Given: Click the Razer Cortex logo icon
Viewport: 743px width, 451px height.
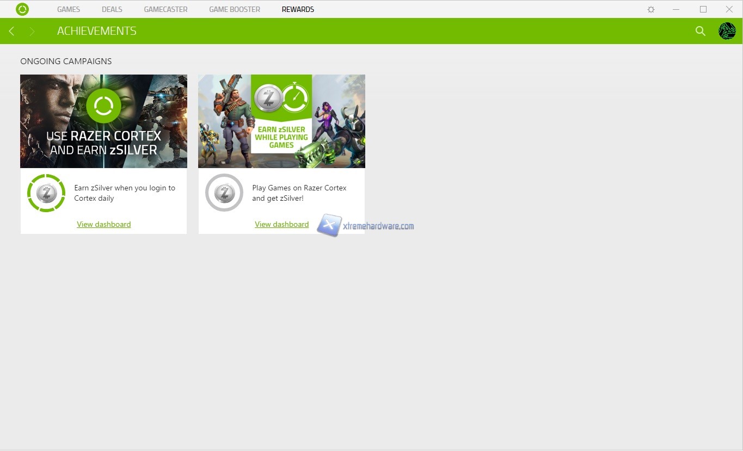Looking at the screenshot, I should click(x=22, y=9).
